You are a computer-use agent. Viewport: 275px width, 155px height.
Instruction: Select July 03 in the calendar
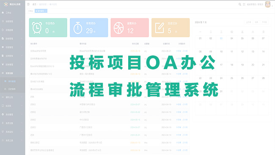pyautogui.click(x=221, y=38)
